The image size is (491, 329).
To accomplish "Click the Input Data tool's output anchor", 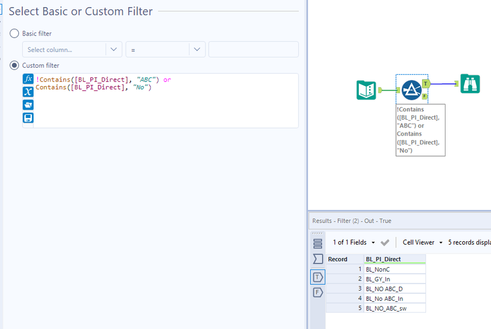I will point(380,90).
